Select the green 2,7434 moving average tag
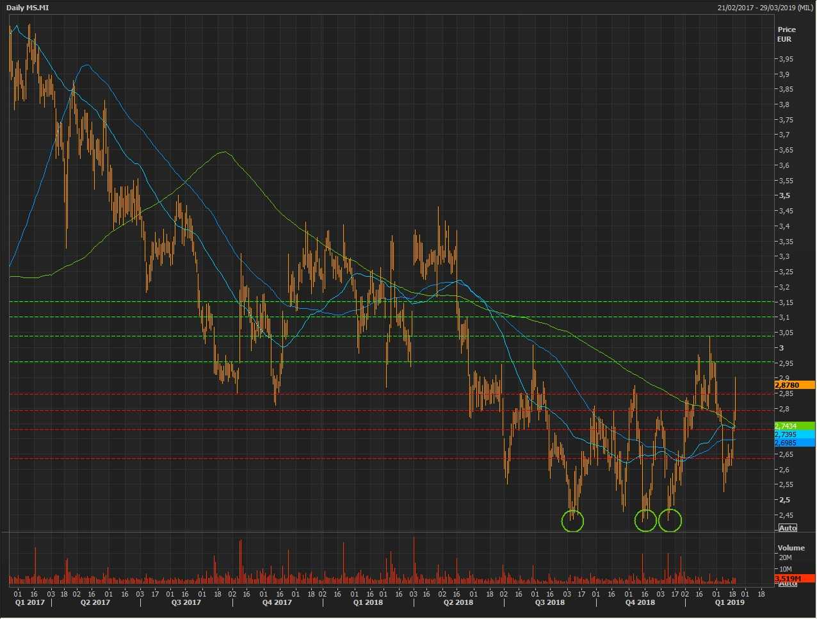 pyautogui.click(x=794, y=426)
